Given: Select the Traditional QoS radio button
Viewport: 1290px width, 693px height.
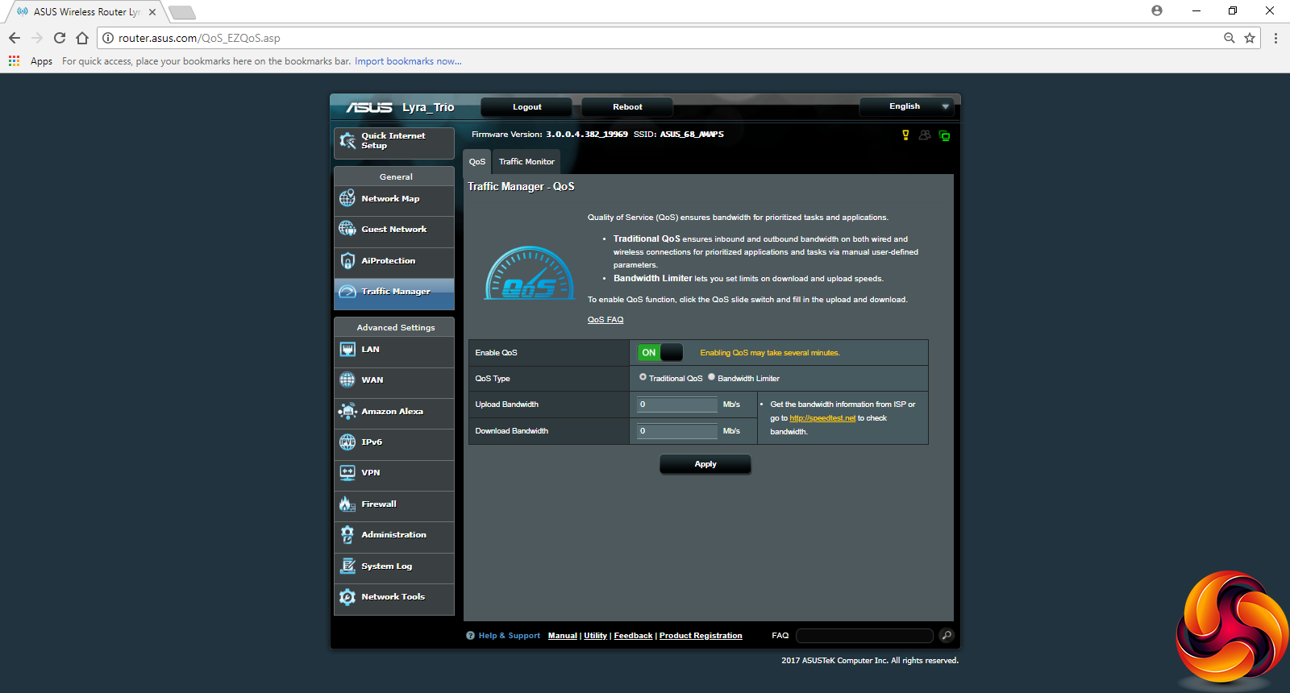Looking at the screenshot, I should [643, 377].
